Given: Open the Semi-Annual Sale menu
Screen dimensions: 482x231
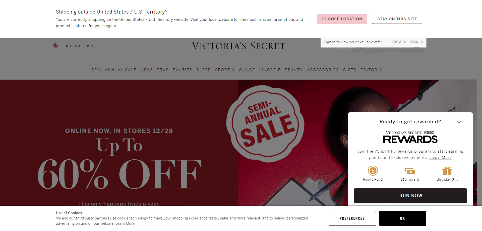Looking at the screenshot, I should pos(114,70).
